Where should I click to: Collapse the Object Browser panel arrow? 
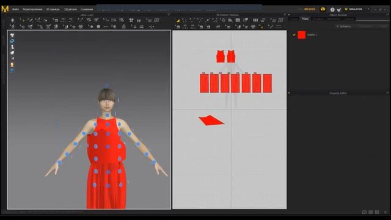point(289,15)
